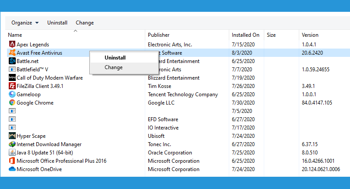350x189 pixels.
Task: Sort the list by Name column header
Action: pos(15,35)
